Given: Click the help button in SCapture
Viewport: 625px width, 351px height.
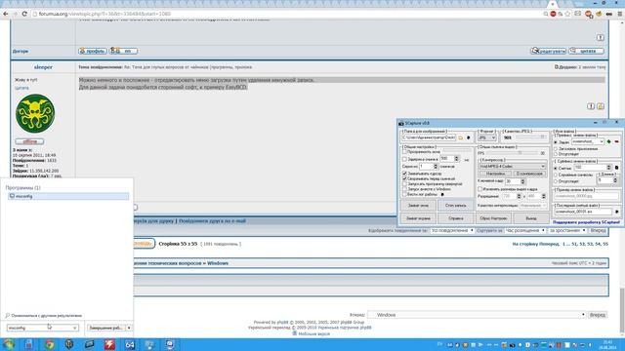Looking at the screenshot, I should pos(456,218).
